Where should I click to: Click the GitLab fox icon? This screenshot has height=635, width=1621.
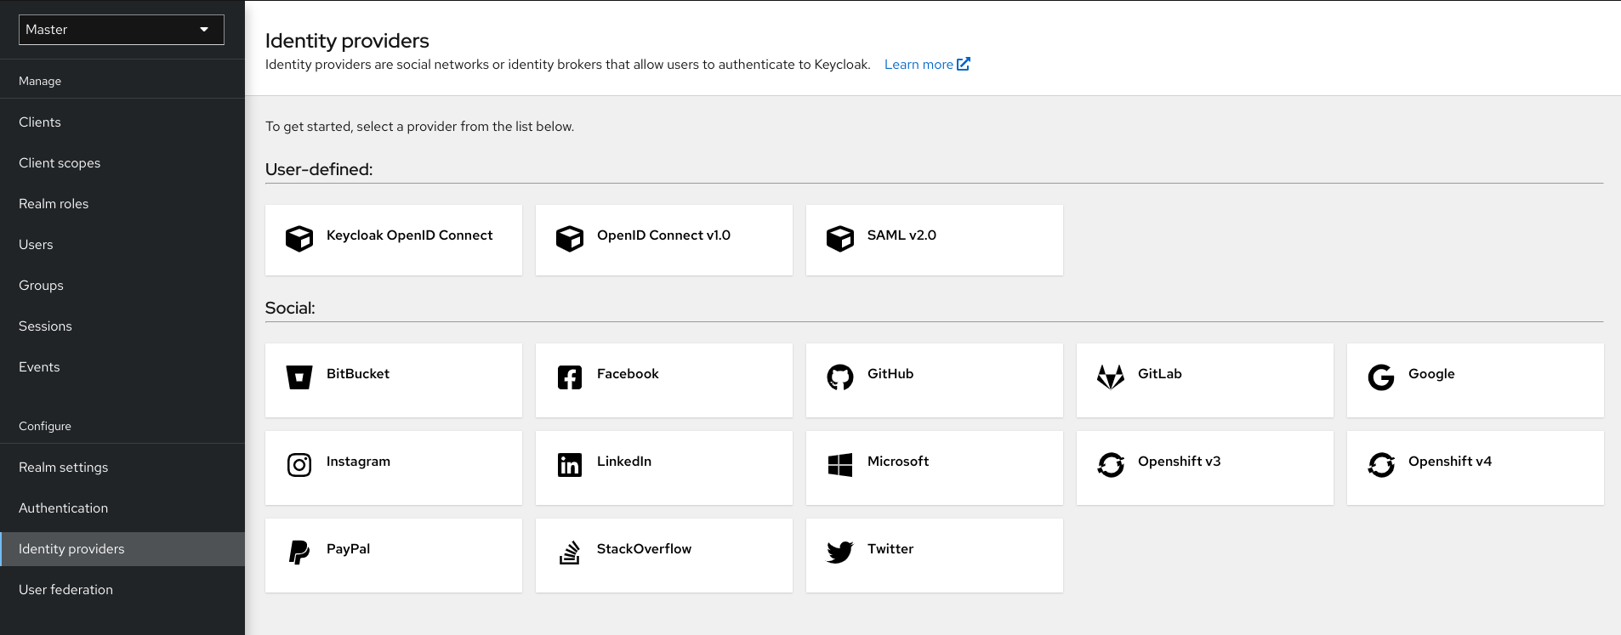pyautogui.click(x=1110, y=377)
